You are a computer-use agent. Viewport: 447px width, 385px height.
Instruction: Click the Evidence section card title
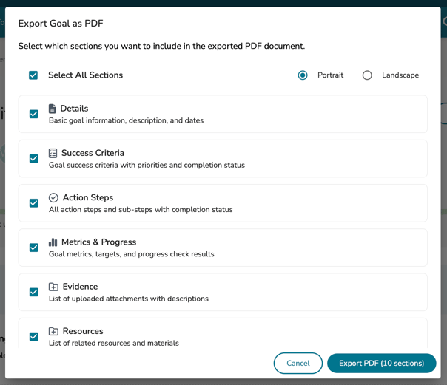click(80, 287)
